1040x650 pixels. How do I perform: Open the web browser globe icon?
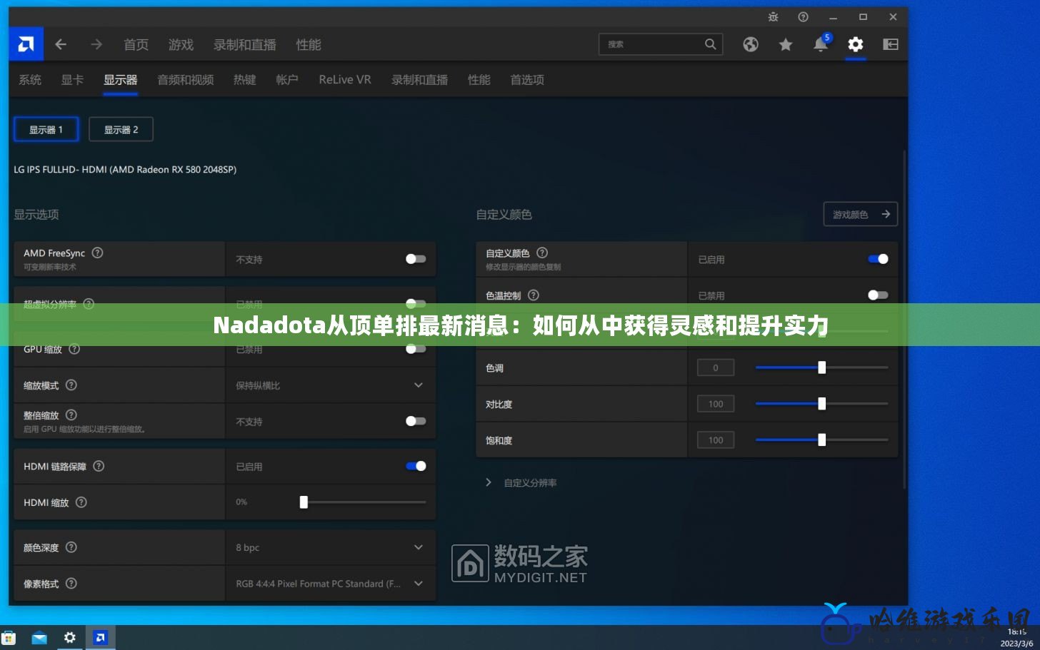[751, 44]
